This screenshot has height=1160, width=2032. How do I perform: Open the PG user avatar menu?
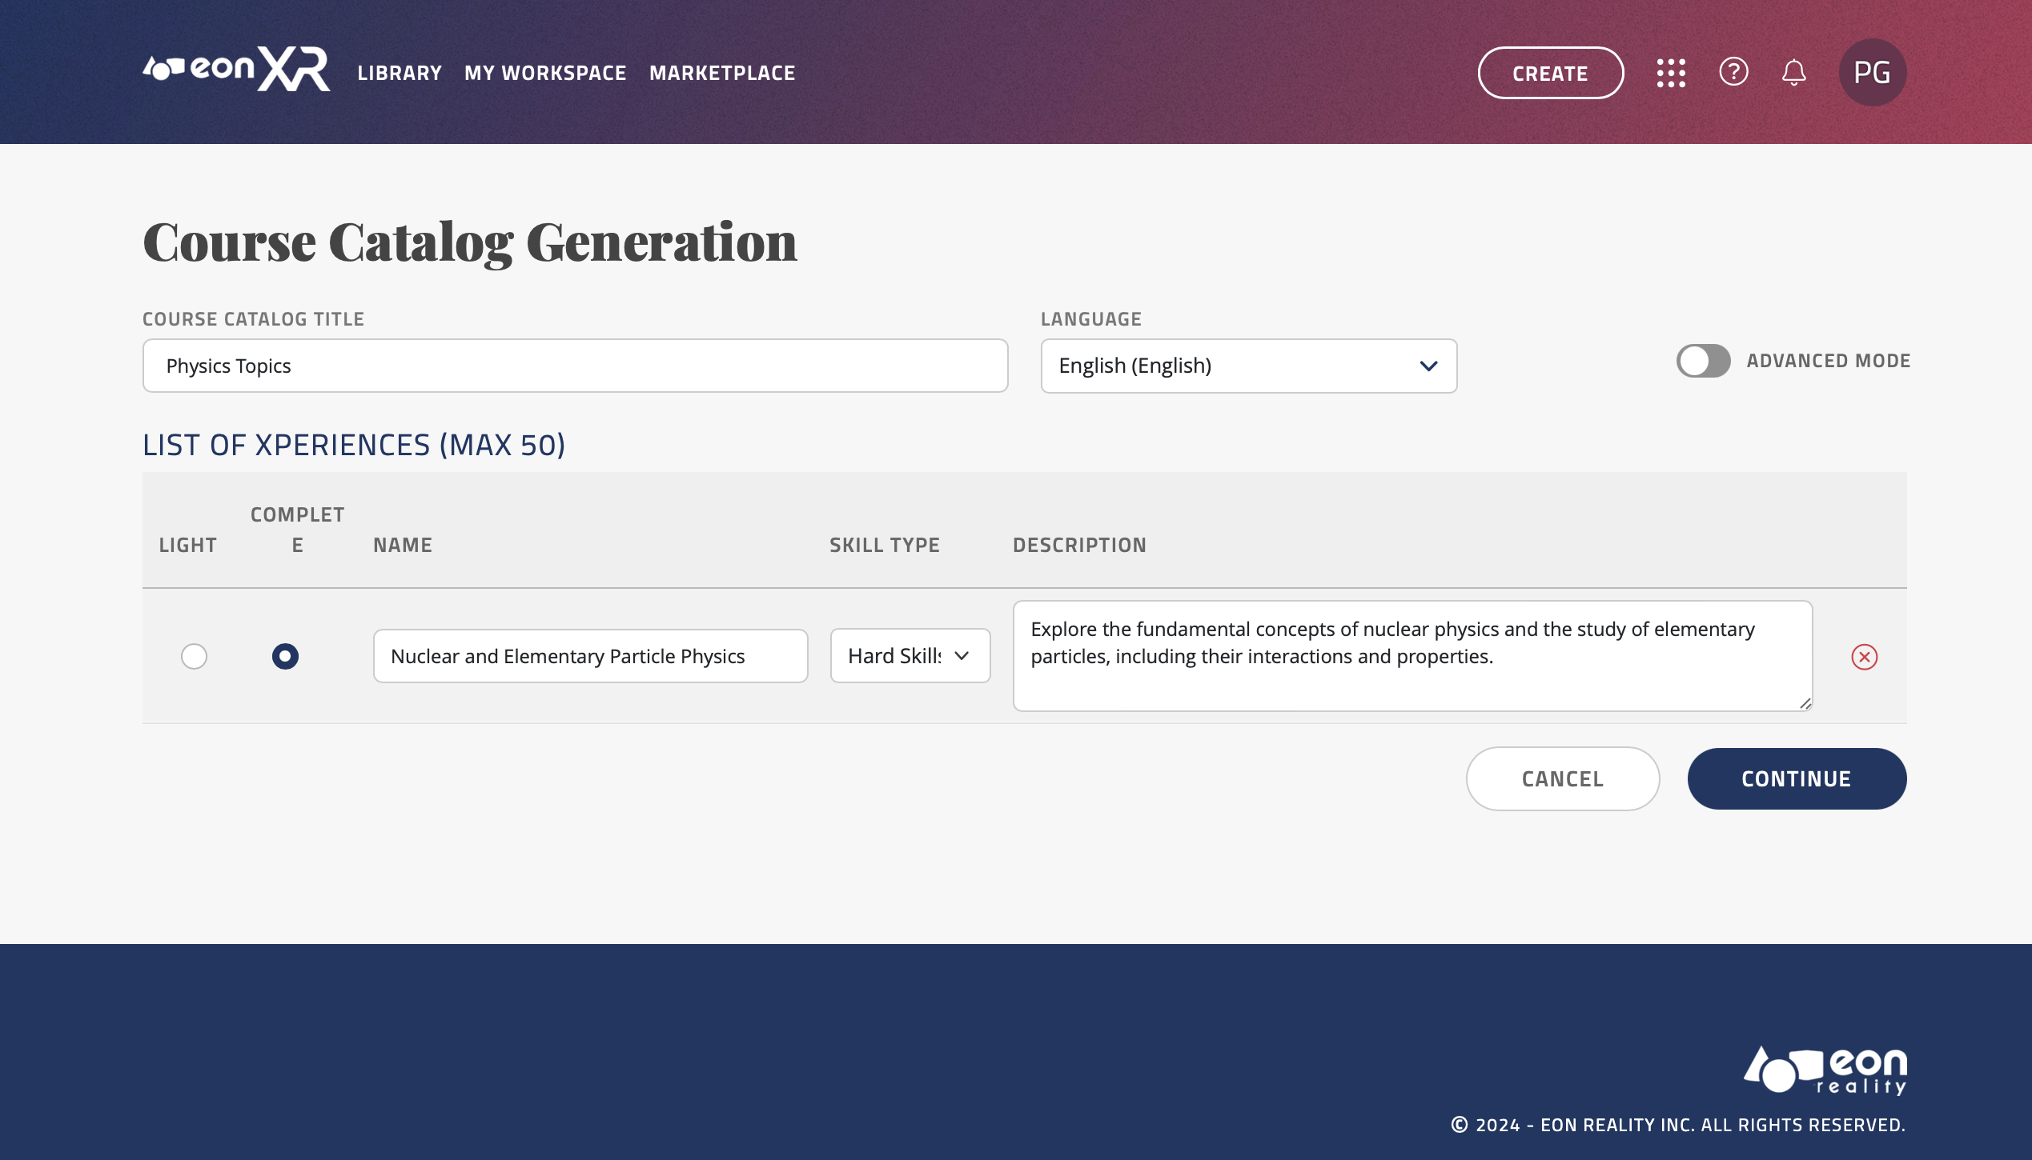1873,73
